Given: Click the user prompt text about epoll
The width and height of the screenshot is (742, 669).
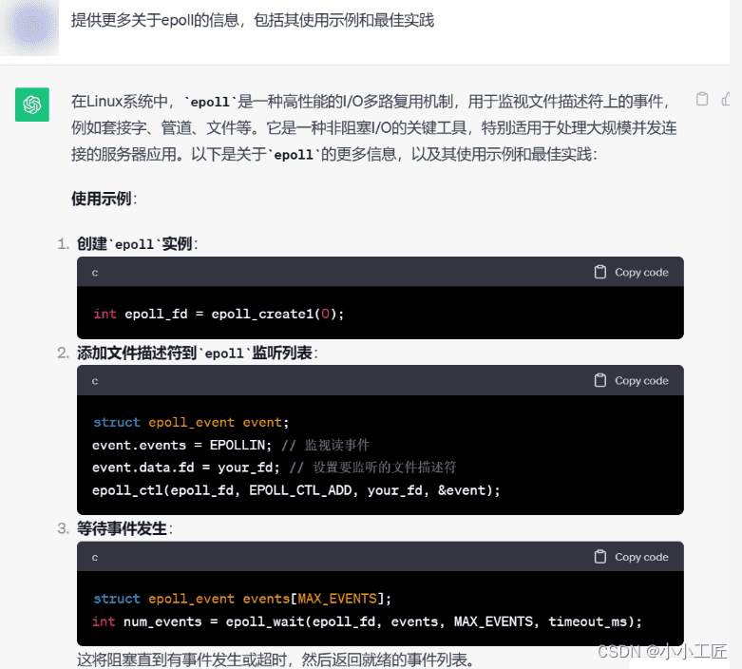Looking at the screenshot, I should point(253,20).
